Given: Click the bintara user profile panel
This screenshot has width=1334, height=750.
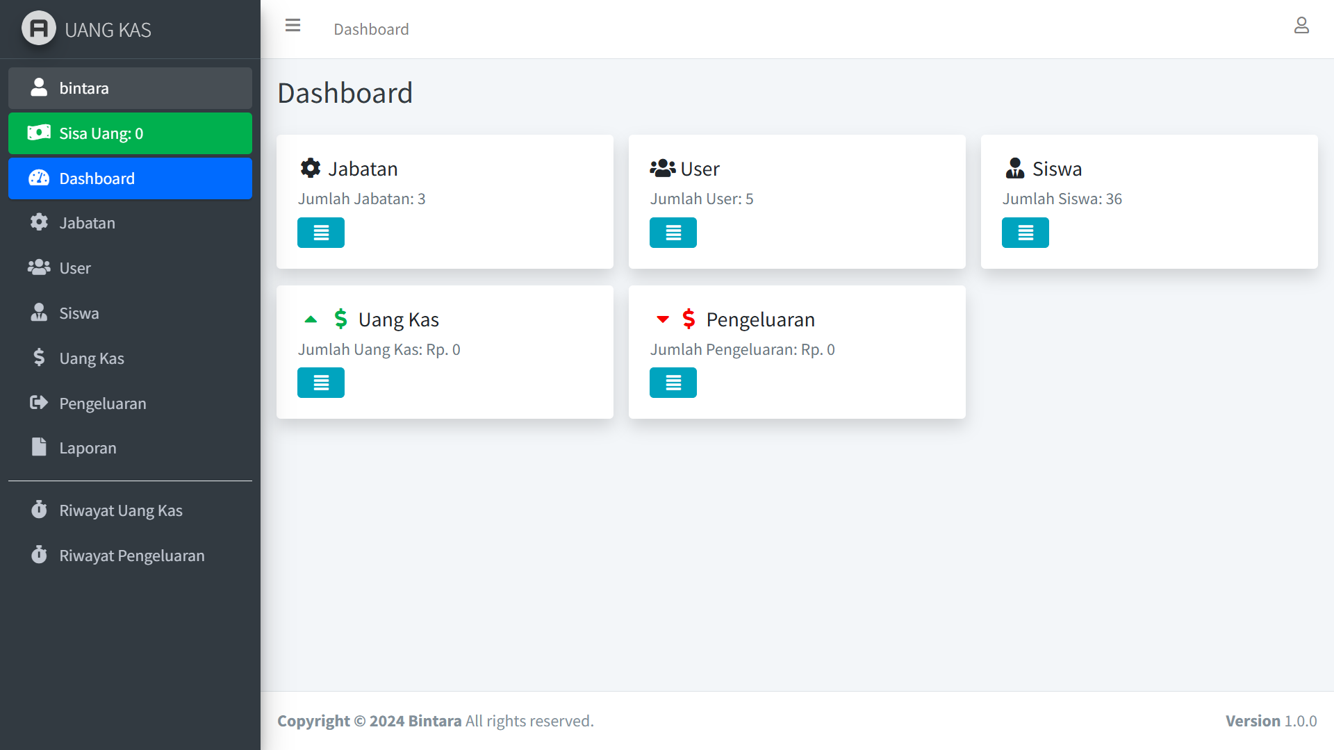Looking at the screenshot, I should point(130,88).
